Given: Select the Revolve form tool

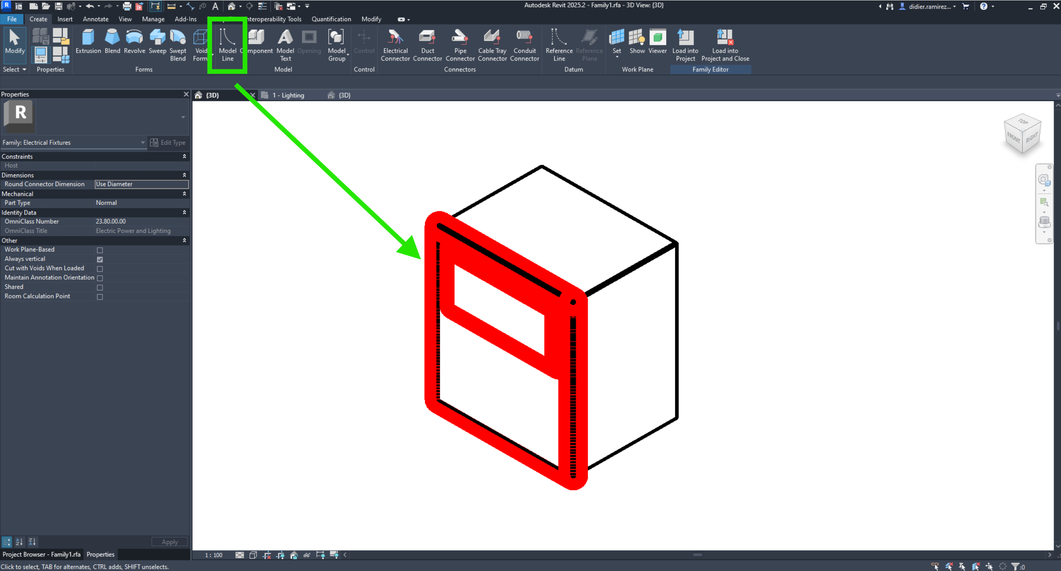Looking at the screenshot, I should click(134, 43).
